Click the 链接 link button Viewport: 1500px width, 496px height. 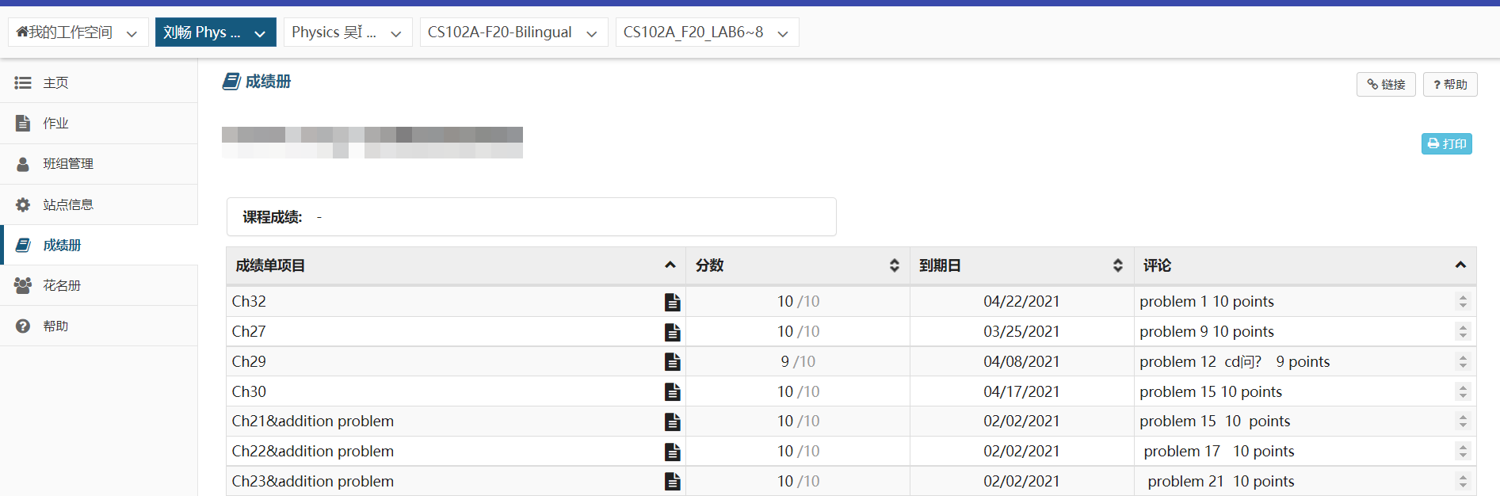(1385, 85)
